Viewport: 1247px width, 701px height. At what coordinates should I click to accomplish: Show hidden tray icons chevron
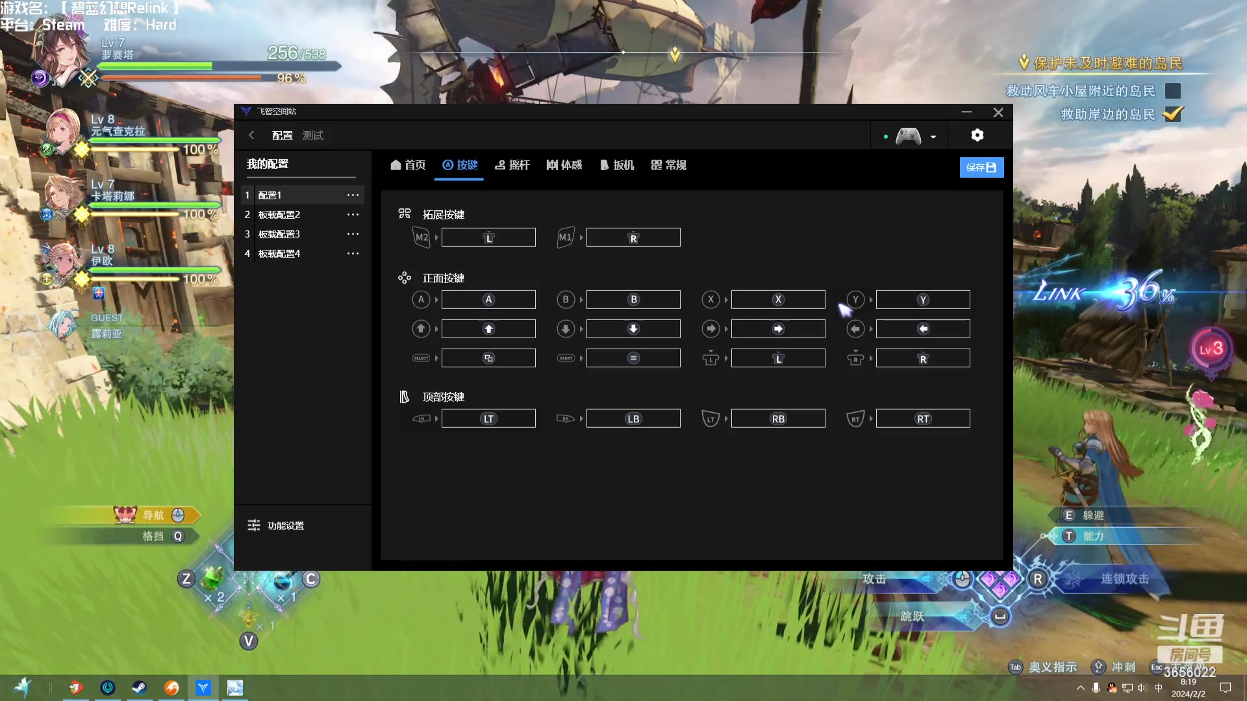point(1080,688)
